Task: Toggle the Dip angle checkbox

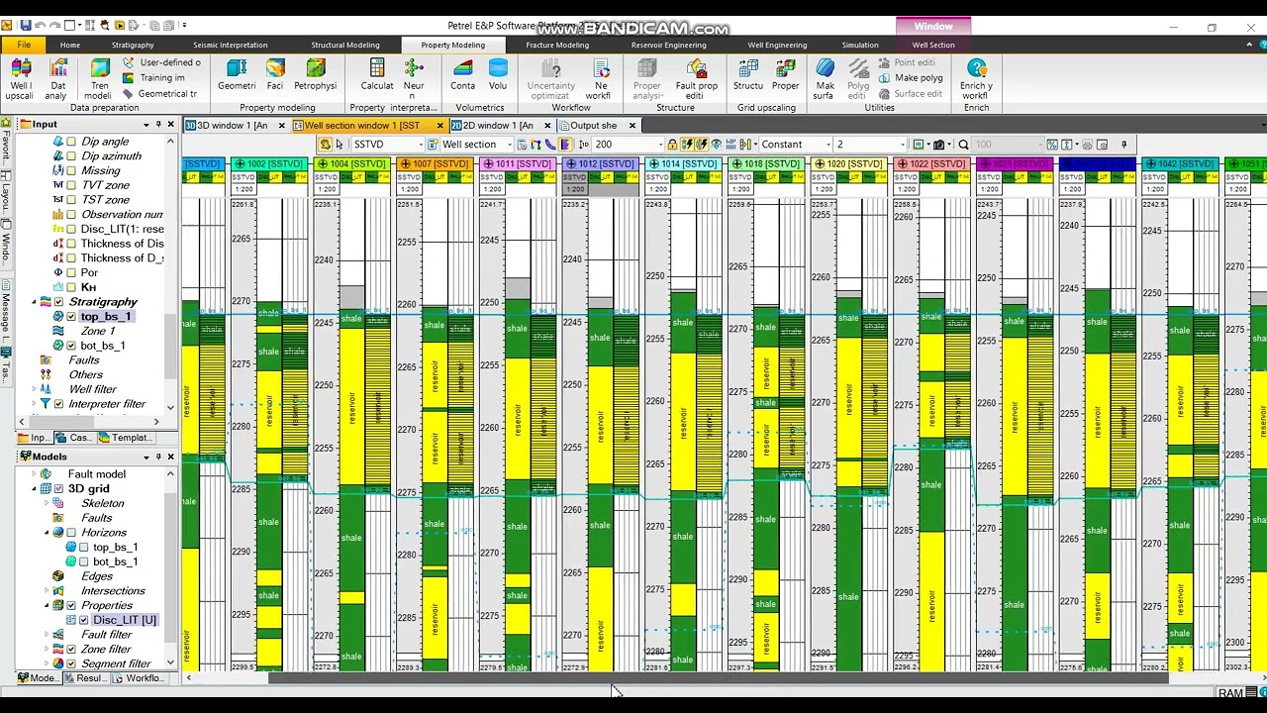Action: tap(71, 142)
